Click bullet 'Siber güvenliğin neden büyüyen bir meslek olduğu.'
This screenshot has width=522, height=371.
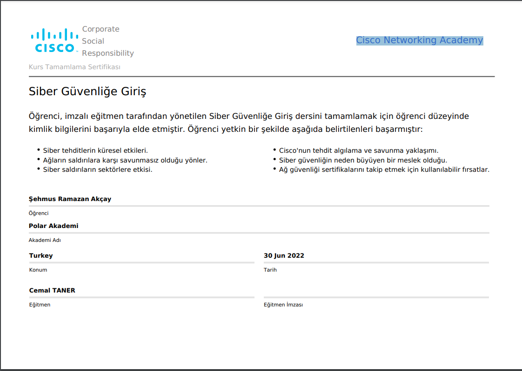[363, 160]
